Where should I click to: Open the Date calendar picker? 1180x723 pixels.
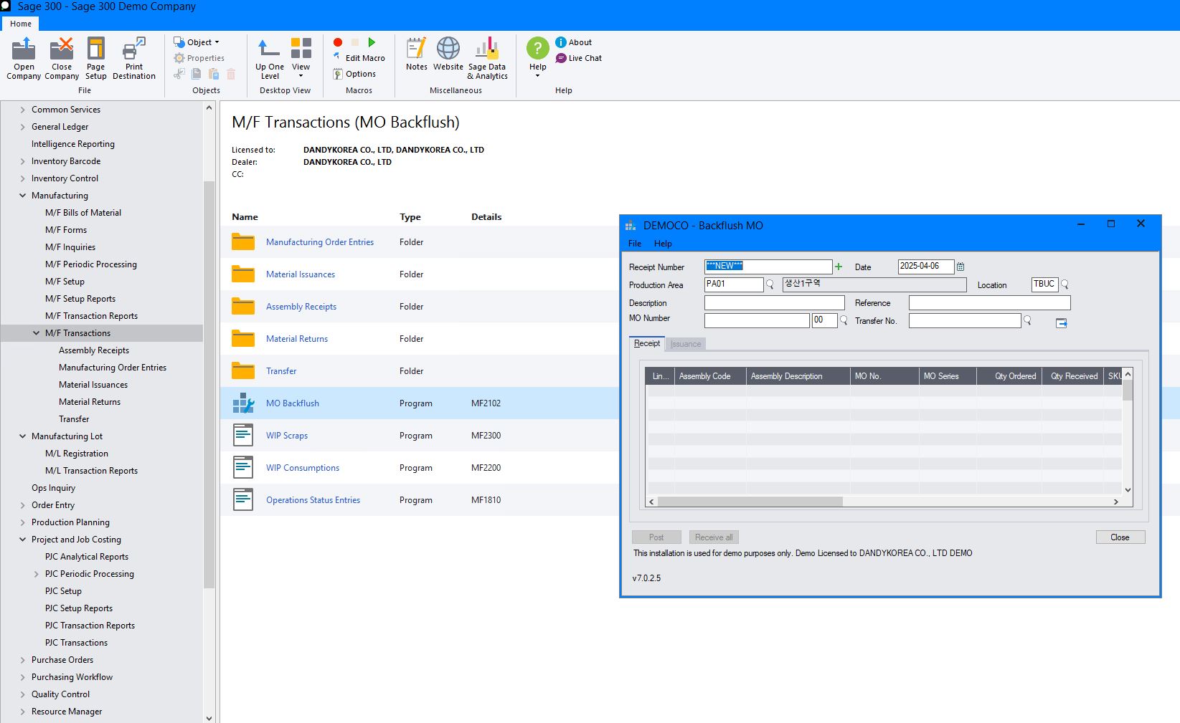click(960, 267)
